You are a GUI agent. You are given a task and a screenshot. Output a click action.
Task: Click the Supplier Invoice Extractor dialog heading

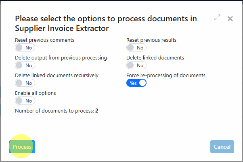coord(106,23)
